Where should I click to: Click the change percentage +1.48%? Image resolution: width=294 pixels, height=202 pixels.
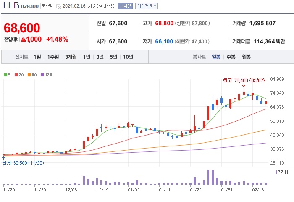pyautogui.click(x=57, y=39)
